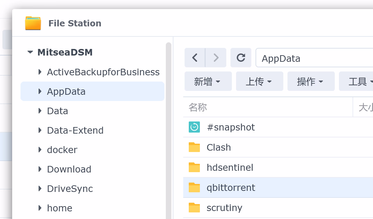Open the 操作 dropdown menu
Viewport: 373px width, 219px height.
click(x=311, y=82)
